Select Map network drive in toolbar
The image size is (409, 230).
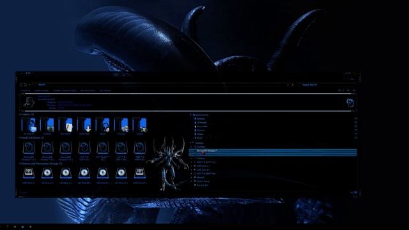tap(88, 91)
